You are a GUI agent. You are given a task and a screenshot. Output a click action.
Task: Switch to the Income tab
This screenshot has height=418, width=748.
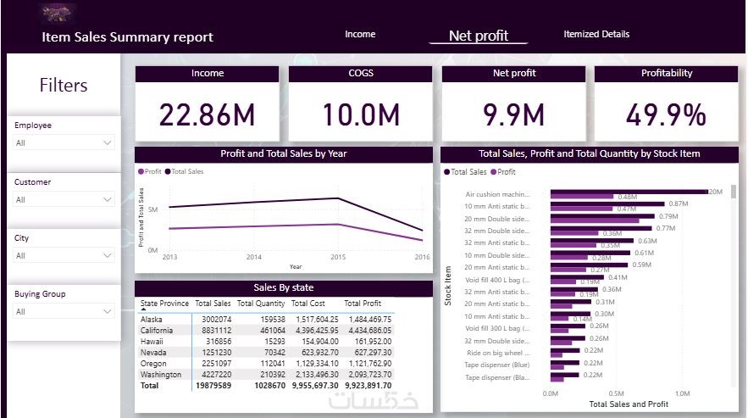360,35
